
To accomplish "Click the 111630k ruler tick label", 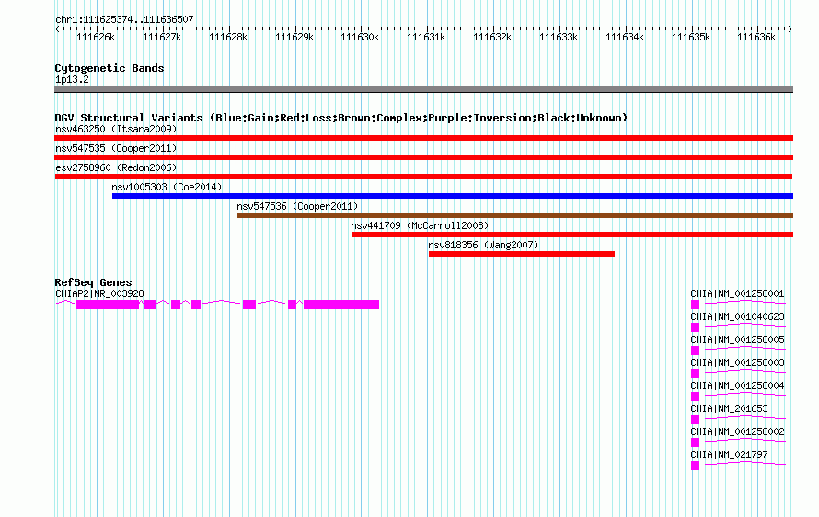I will (x=360, y=38).
